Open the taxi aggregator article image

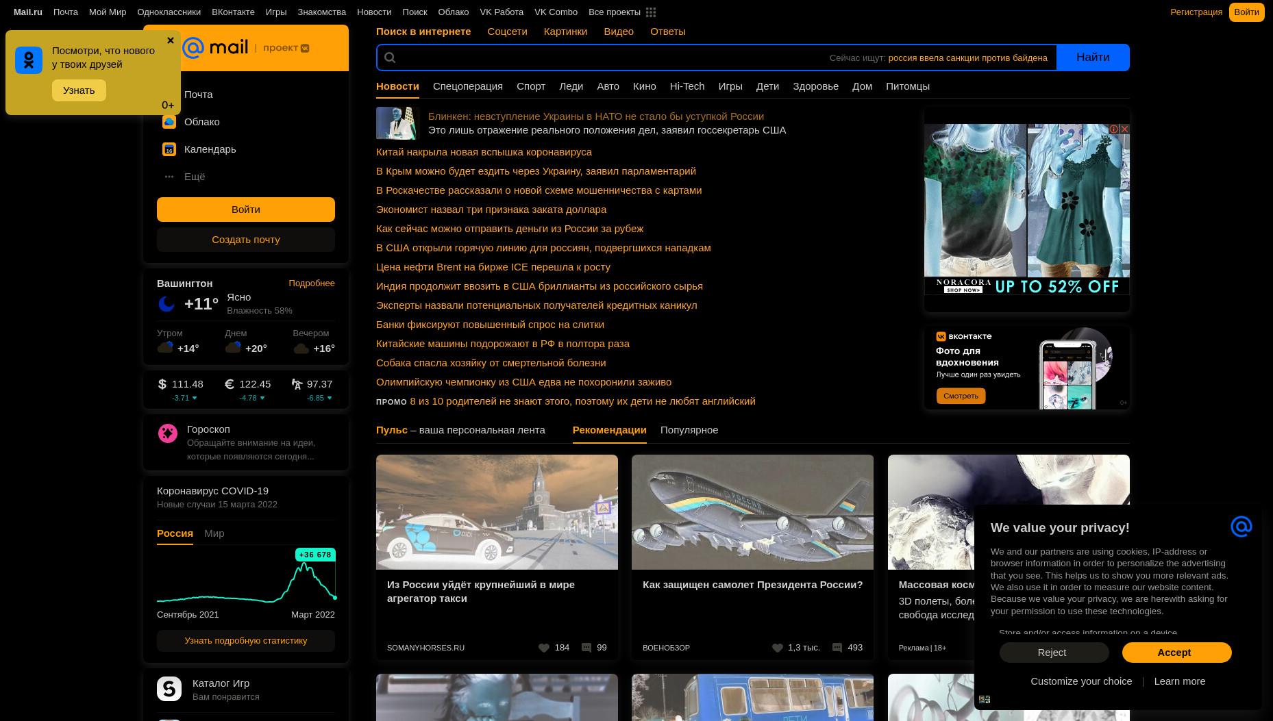pyautogui.click(x=497, y=512)
